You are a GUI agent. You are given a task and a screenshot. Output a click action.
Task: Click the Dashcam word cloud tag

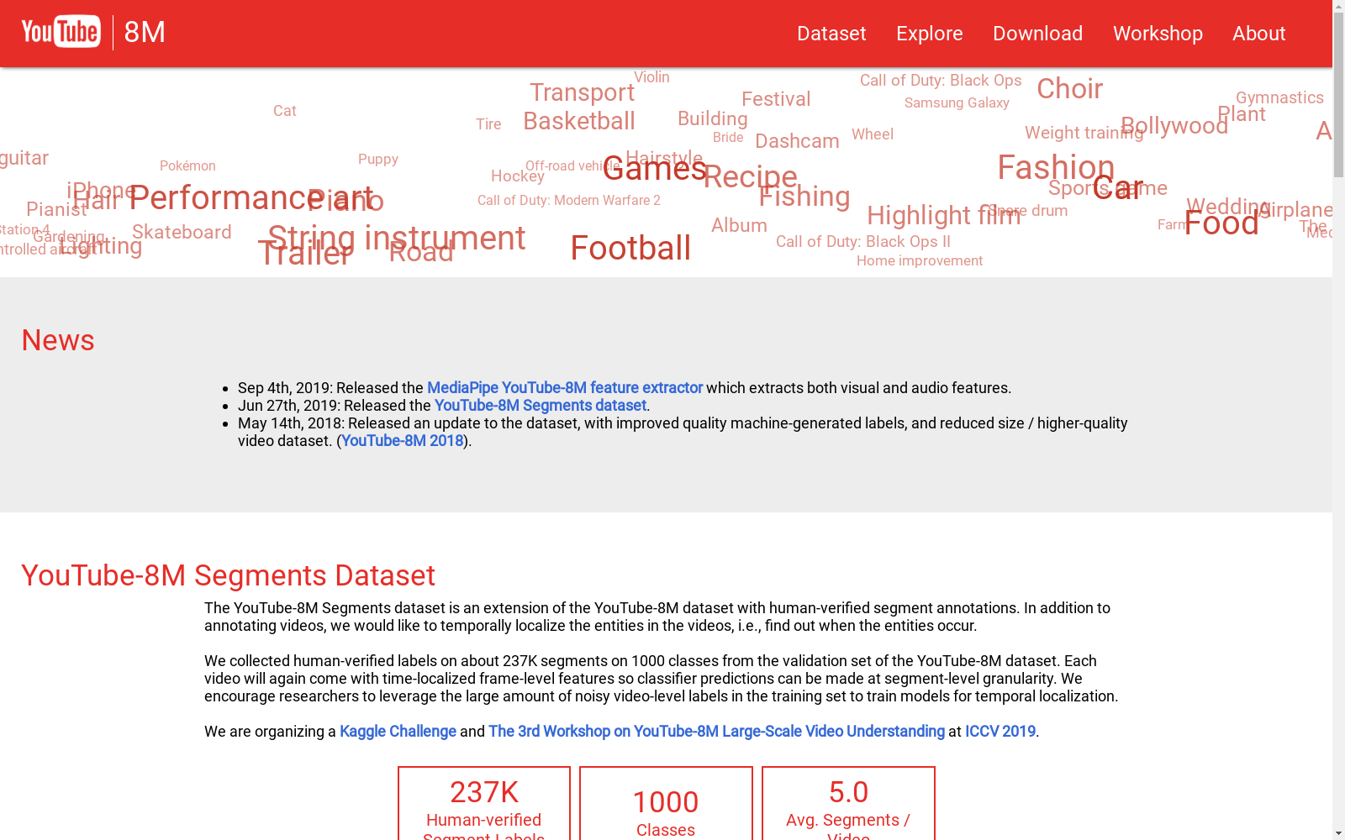click(x=797, y=141)
